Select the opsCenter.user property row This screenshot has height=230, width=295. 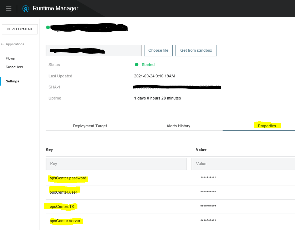64,192
